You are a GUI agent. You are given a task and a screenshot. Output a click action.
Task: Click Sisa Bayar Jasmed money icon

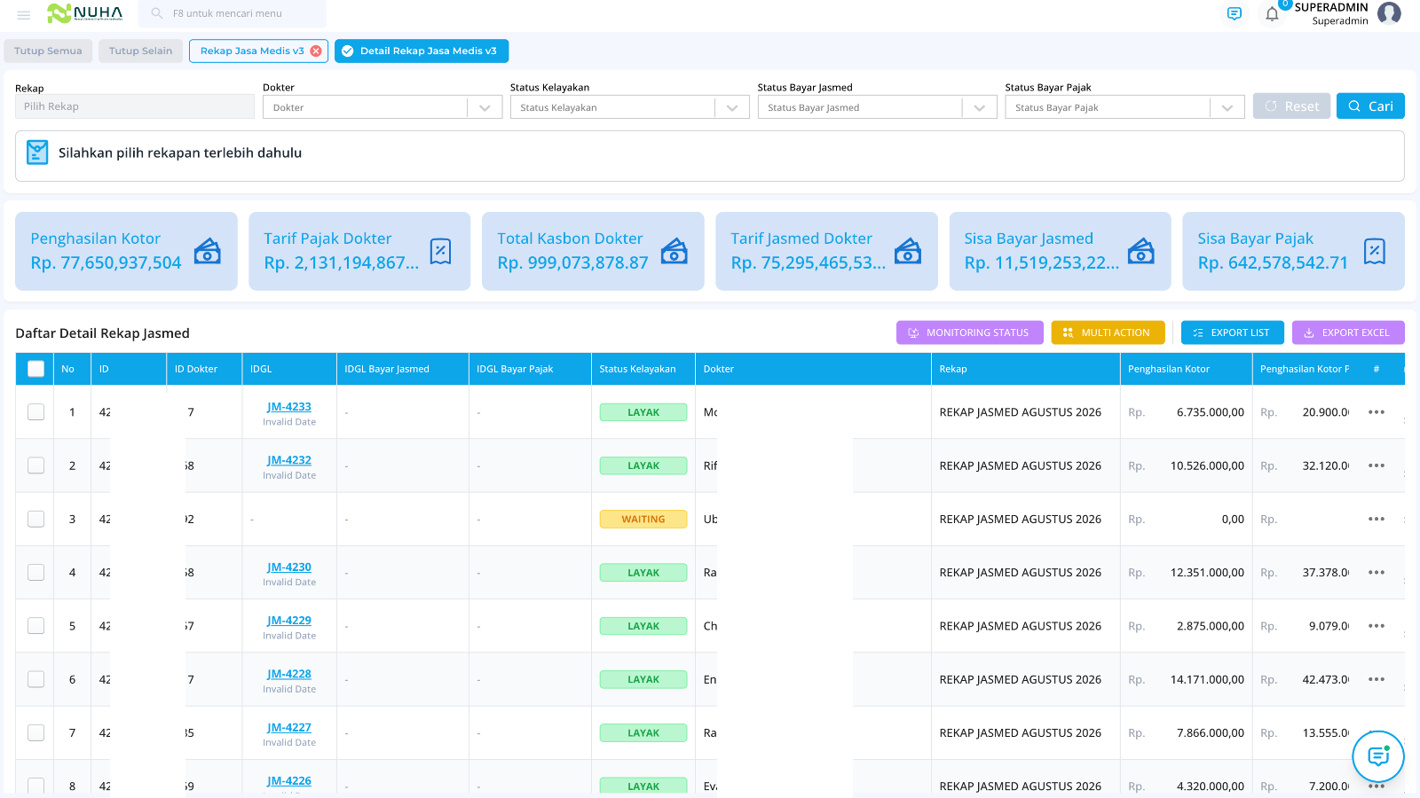coord(1141,251)
